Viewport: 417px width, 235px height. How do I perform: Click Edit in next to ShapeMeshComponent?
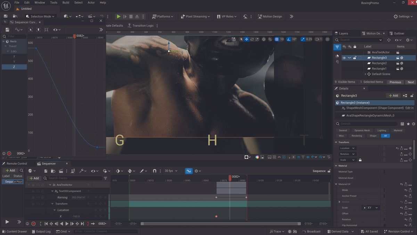[x=409, y=108]
